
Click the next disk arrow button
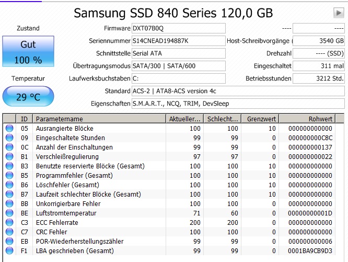[339, 13]
